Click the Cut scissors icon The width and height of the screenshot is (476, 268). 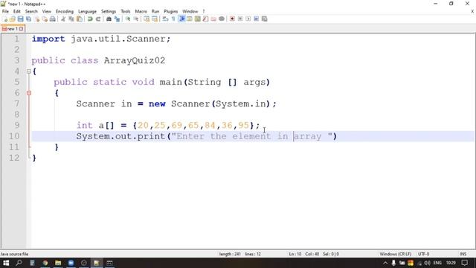coord(63,19)
